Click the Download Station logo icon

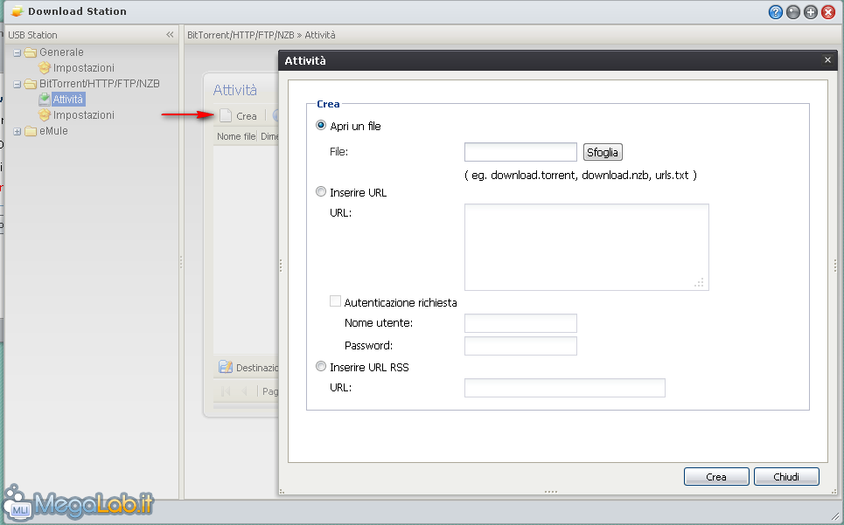tap(17, 12)
